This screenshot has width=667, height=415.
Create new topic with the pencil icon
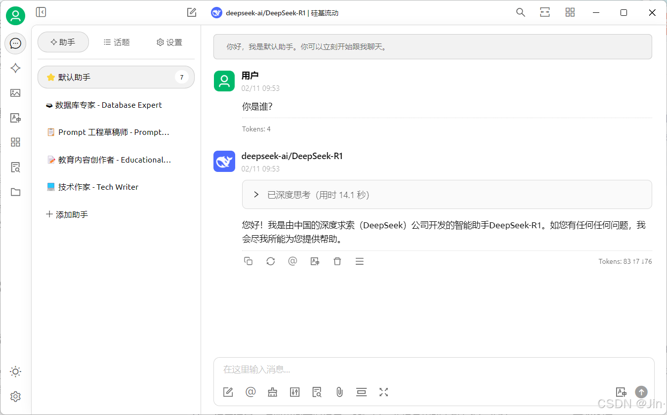pyautogui.click(x=192, y=12)
